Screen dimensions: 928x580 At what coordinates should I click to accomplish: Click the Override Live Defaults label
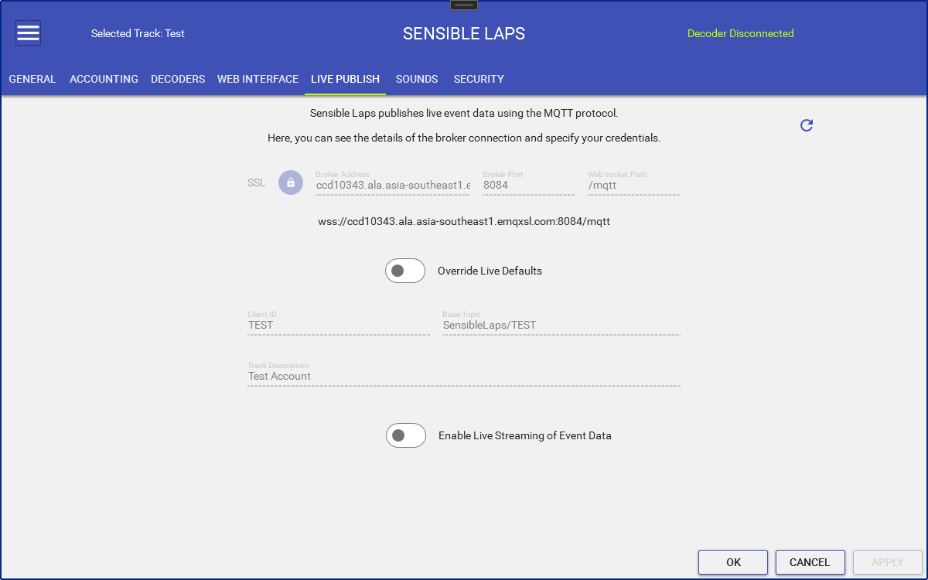(x=490, y=271)
